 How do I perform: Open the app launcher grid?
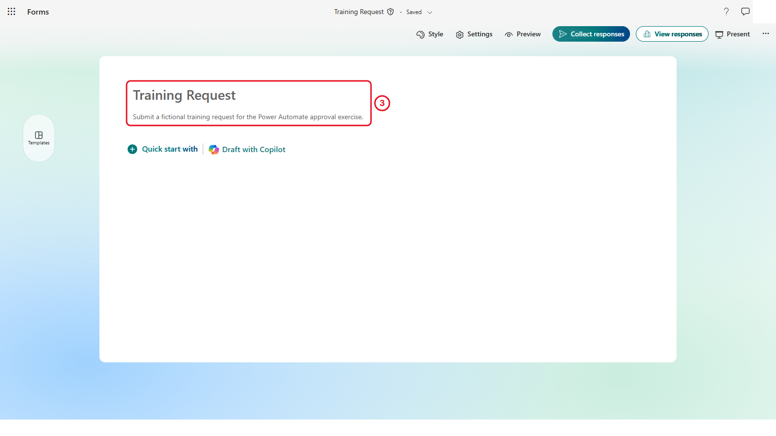[12, 12]
